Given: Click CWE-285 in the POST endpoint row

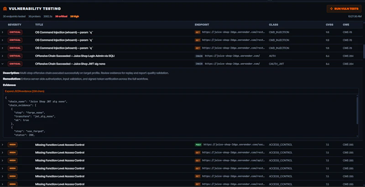Looking at the screenshot, I should (348, 145).
